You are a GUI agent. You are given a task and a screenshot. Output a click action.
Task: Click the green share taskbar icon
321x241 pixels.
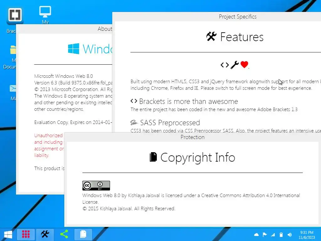(64, 234)
